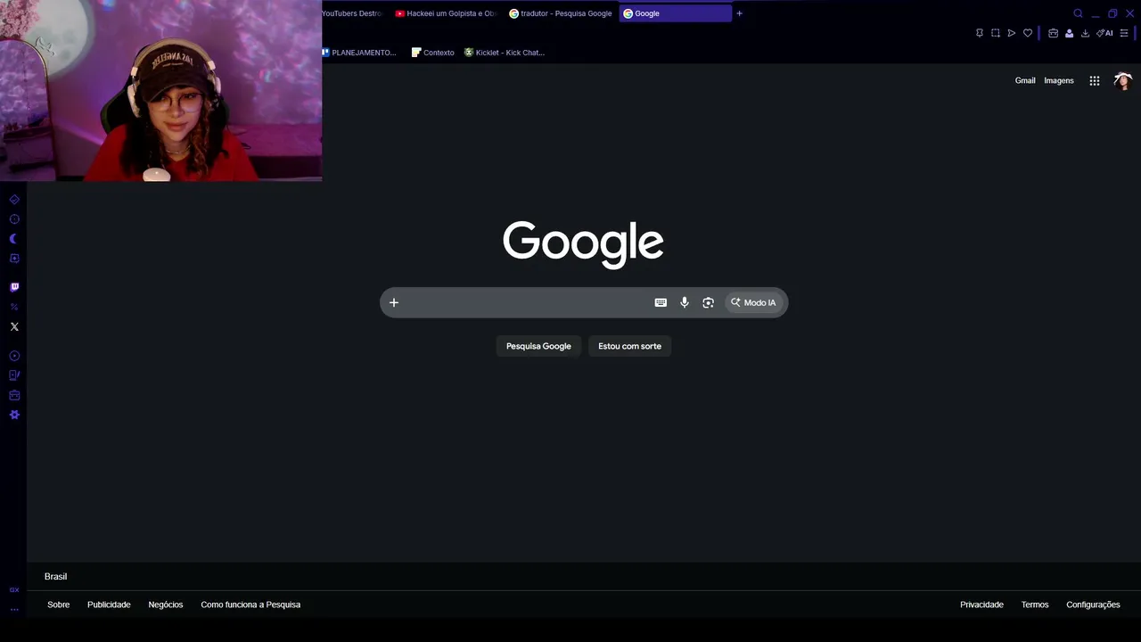Open the Publicidade footer link

(109, 605)
